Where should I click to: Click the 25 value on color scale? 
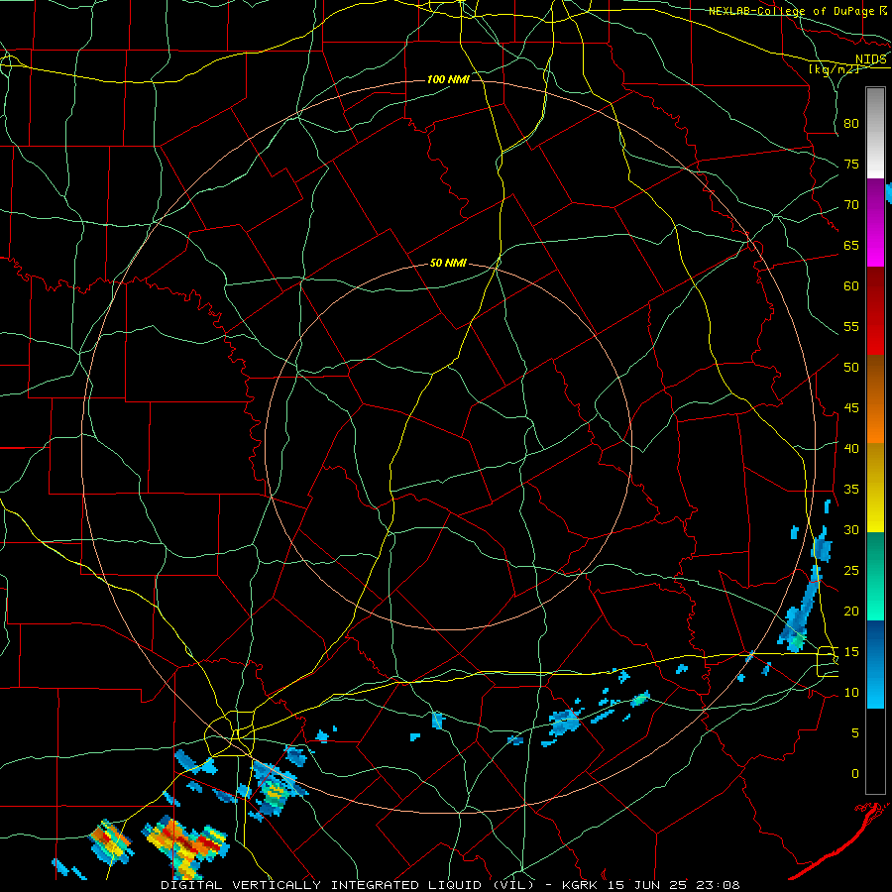[x=851, y=570]
